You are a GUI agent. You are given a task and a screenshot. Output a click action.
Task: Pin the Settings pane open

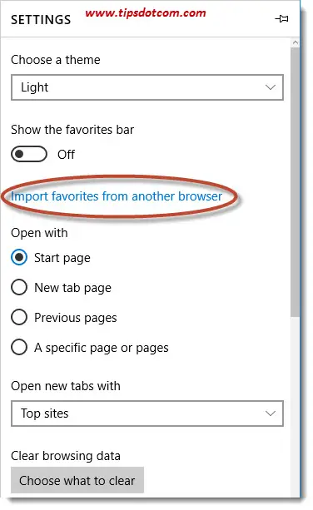281,19
